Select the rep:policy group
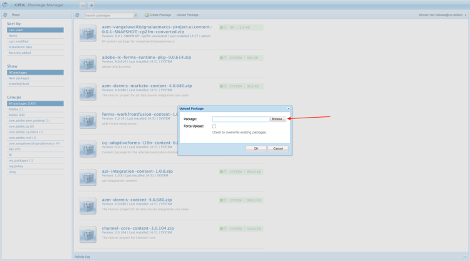 35,166
